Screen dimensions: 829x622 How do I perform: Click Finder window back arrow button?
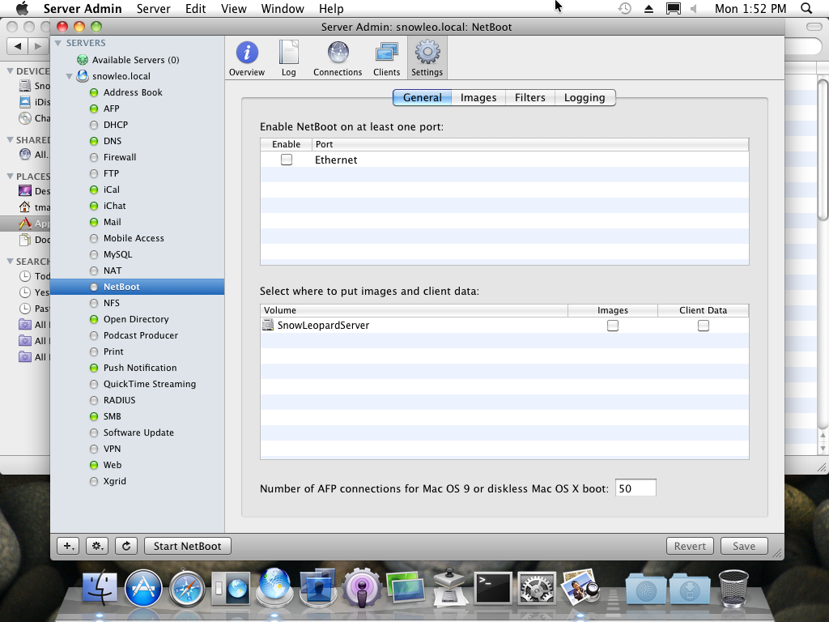pos(18,46)
